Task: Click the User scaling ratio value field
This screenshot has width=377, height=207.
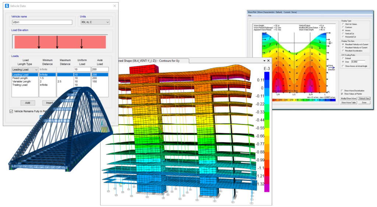Action: pyautogui.click(x=358, y=62)
